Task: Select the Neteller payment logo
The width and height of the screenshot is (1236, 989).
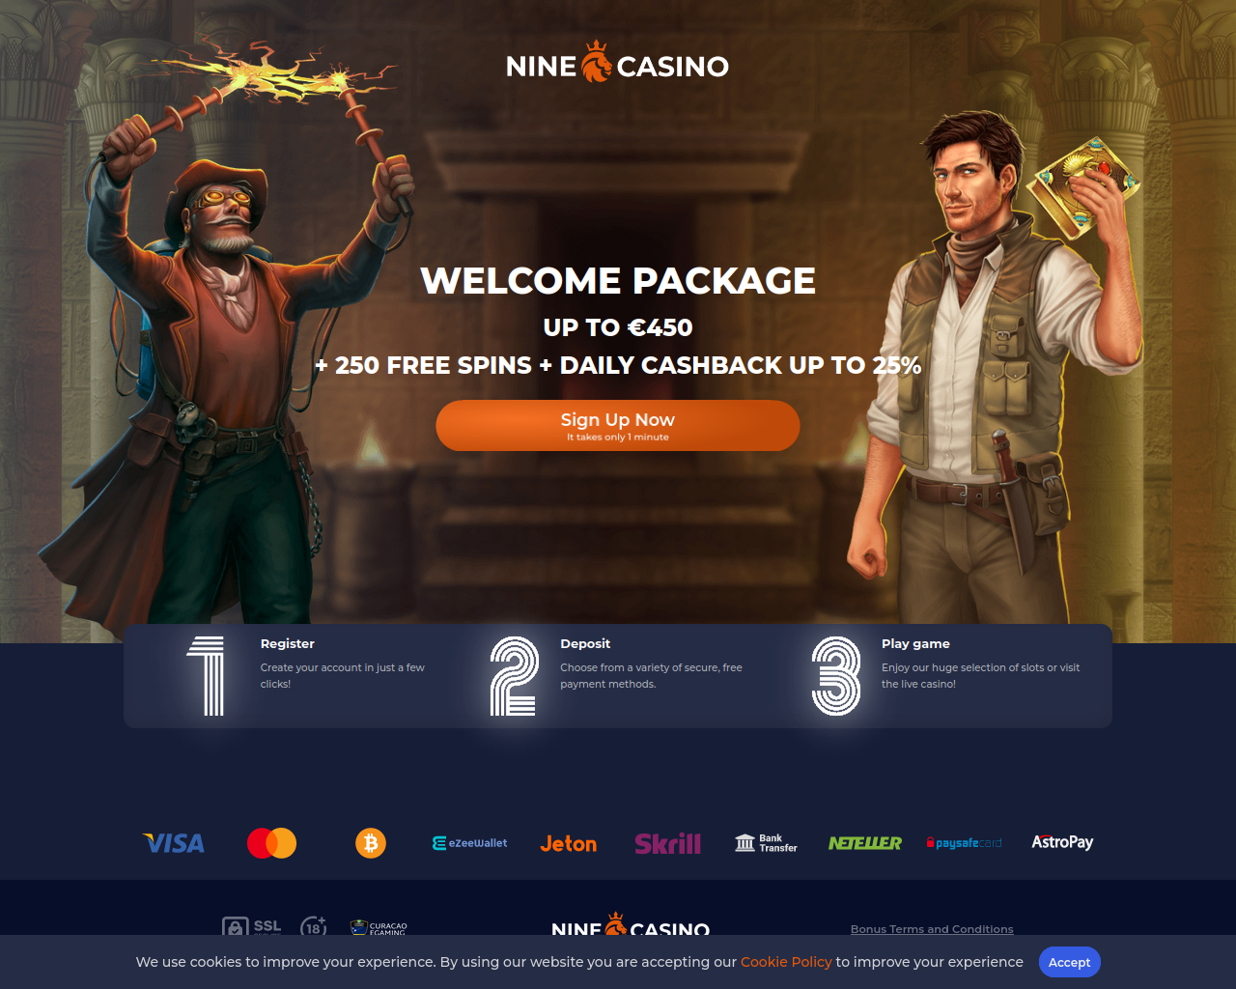Action: coord(865,843)
